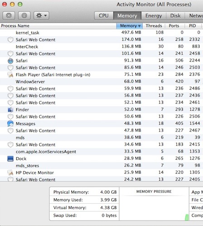
Task: Click the Virtual Memory 4.38 GB value
Action: 108,207
